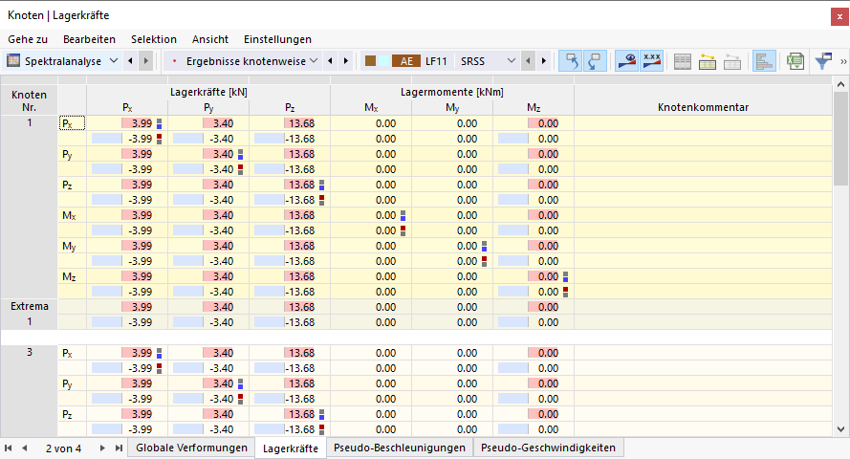Click the gray table rows icon
The image size is (850, 459).
tap(683, 62)
